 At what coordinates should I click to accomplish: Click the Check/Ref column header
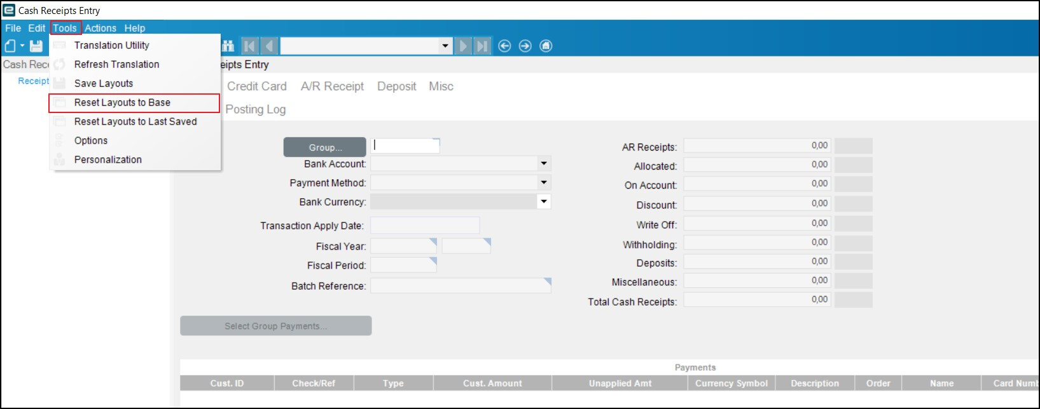pos(314,383)
